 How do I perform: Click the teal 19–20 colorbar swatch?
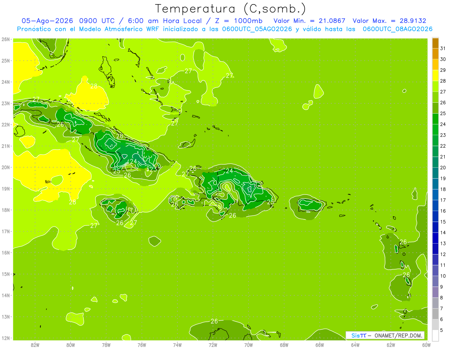435,173
